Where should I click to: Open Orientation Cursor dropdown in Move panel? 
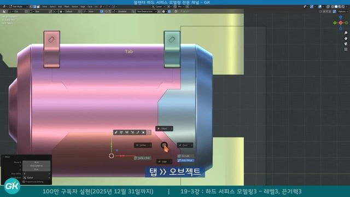[x=37, y=177]
